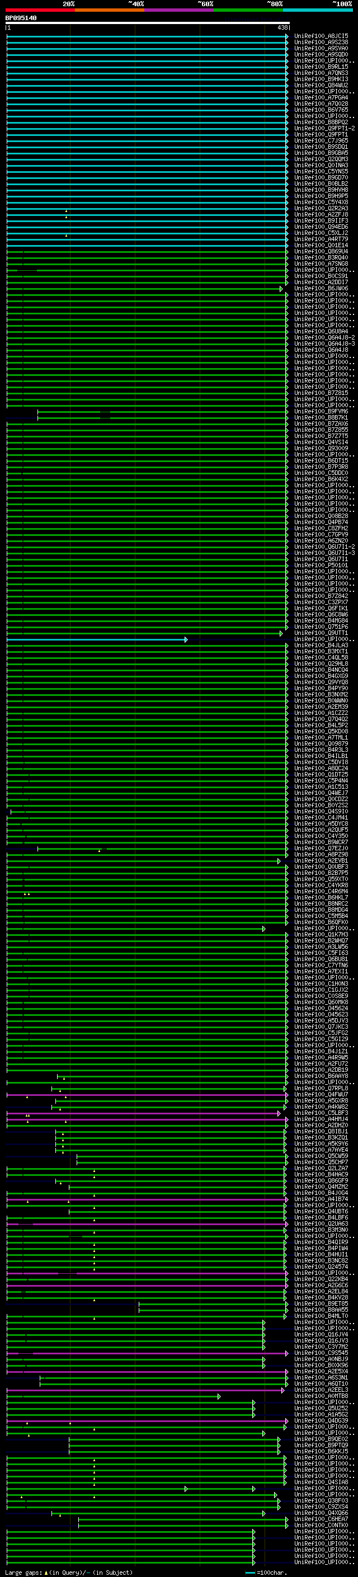Screen dimensions: 358x1577
Task: Select UniRef100_B6HKL7 label
Action: coord(321,897)
